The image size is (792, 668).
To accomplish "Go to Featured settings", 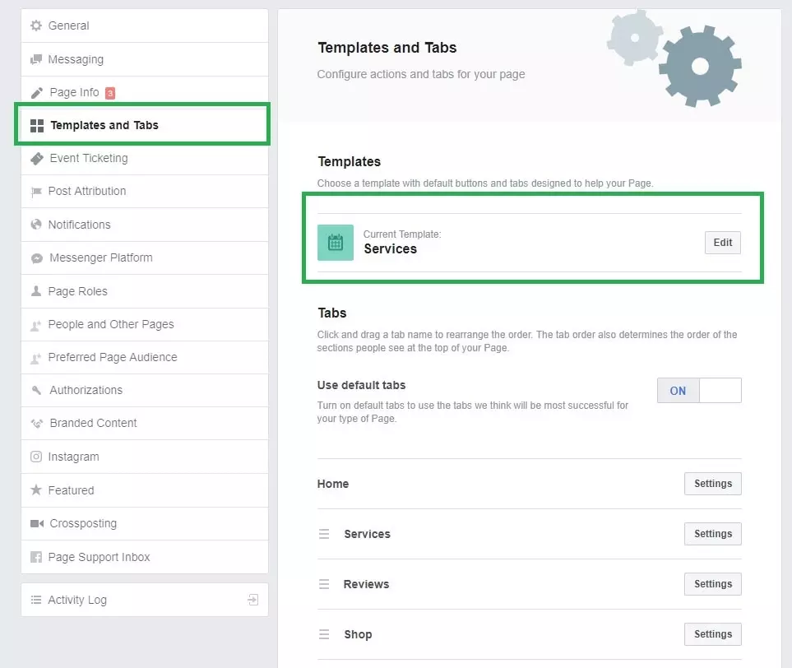I will tap(145, 490).
